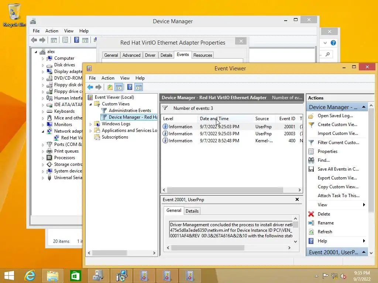Expand Applications and Services Logs node
The height and width of the screenshot is (283, 378).
[x=91, y=131]
